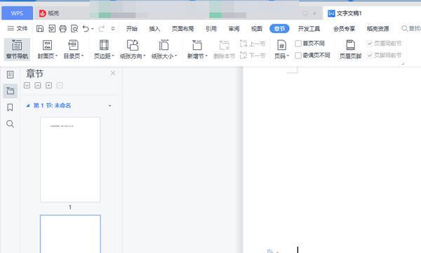Click the remove section icon in 章节 panel
Viewport: 421px width, 253px height.
pos(60,86)
